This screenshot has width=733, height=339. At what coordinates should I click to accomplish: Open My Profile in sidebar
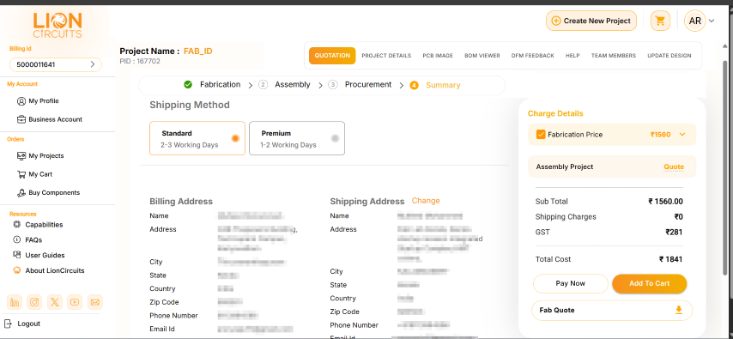pyautogui.click(x=44, y=101)
